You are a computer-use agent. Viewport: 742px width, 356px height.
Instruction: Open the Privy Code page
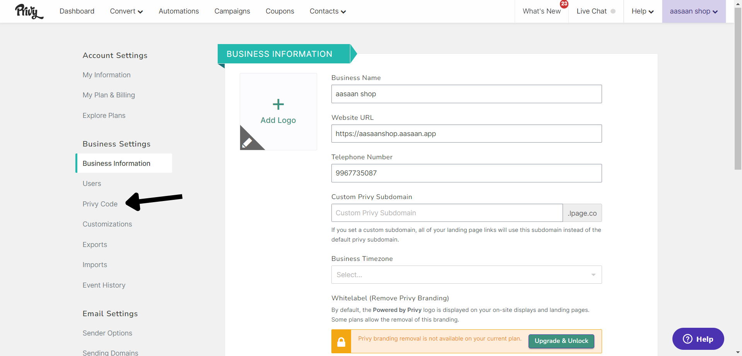pyautogui.click(x=100, y=204)
